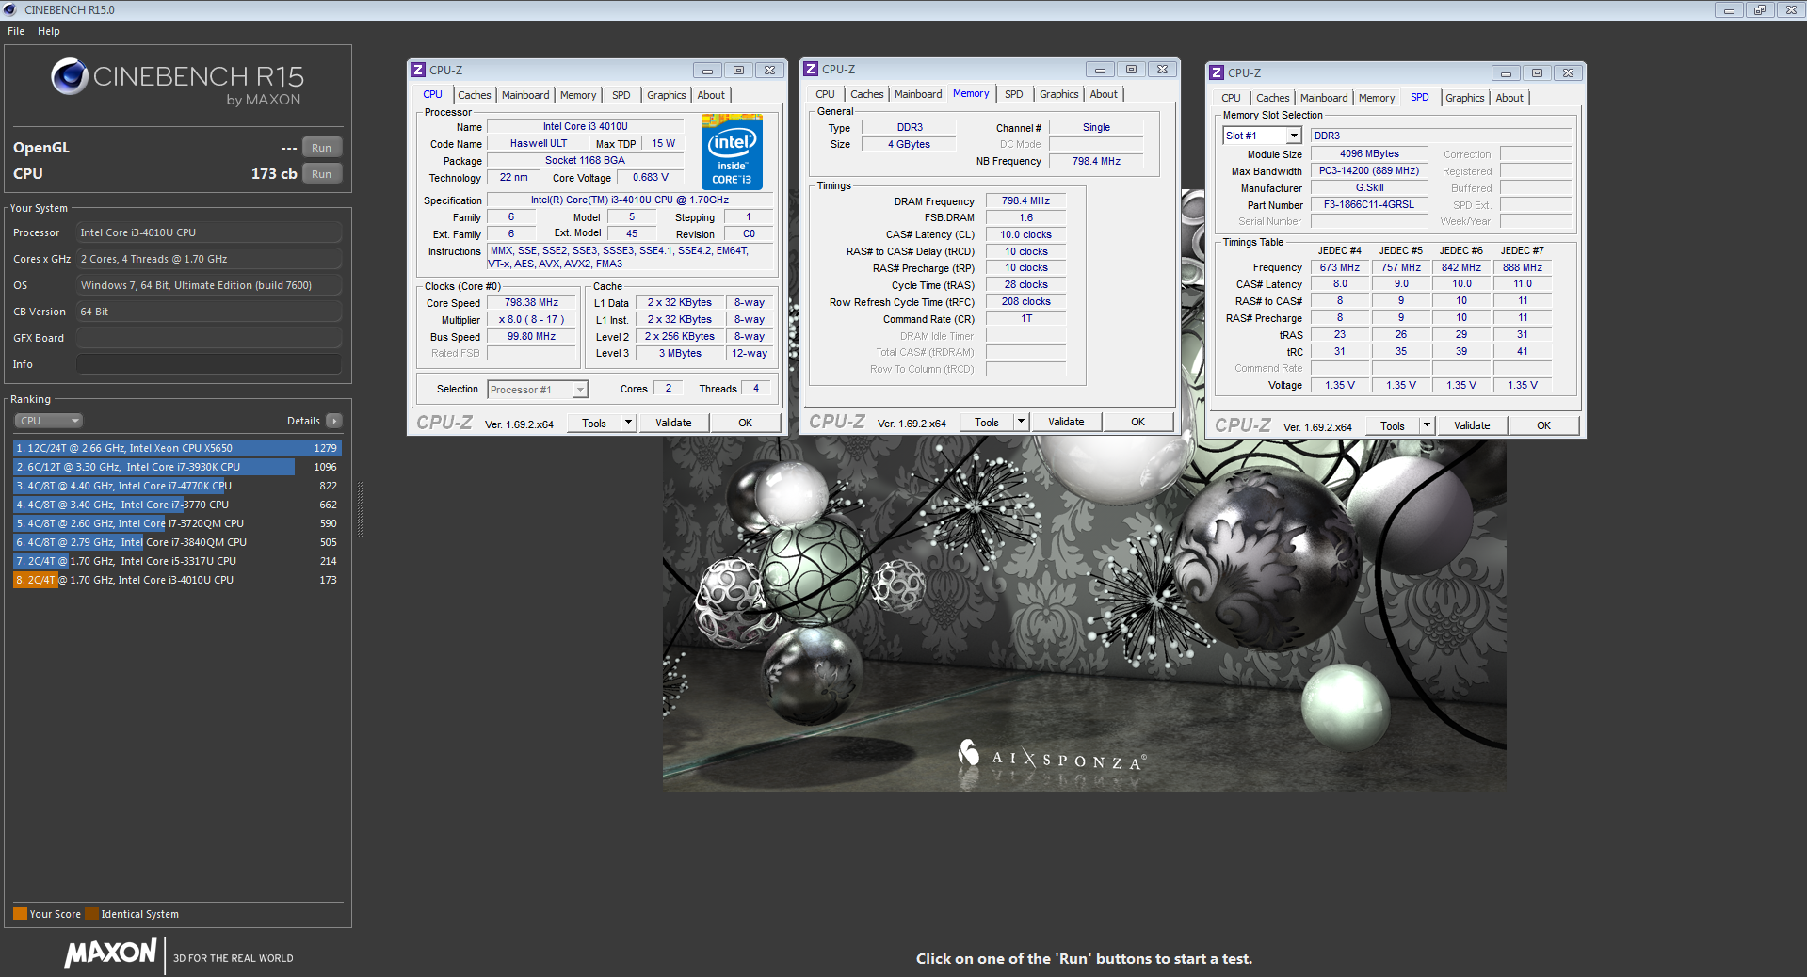This screenshot has width=1807, height=977.
Task: Click the Specification i3-4010U CPU field
Action: click(630, 200)
